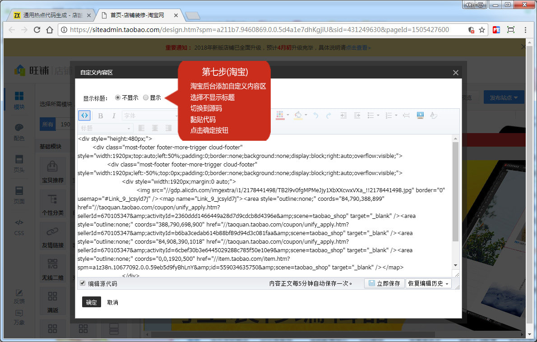Open 反馈 in the background page sidebar
537x342 pixels.
(19, 297)
